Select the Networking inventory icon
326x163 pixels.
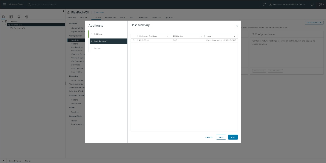pyautogui.click(x=27, y=17)
